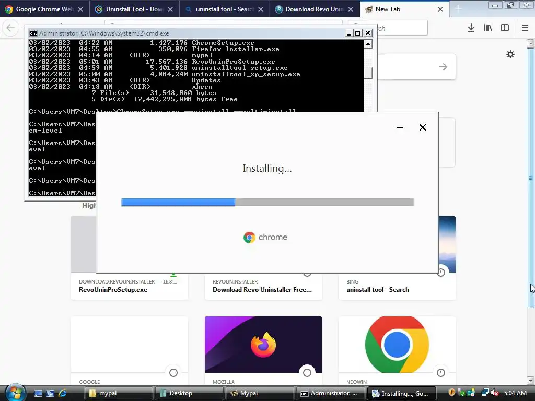
Task: Click the network tray icon
Action: tap(485, 393)
